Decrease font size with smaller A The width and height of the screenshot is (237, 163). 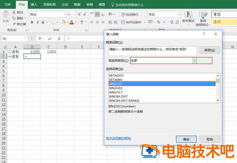click(x=85, y=14)
